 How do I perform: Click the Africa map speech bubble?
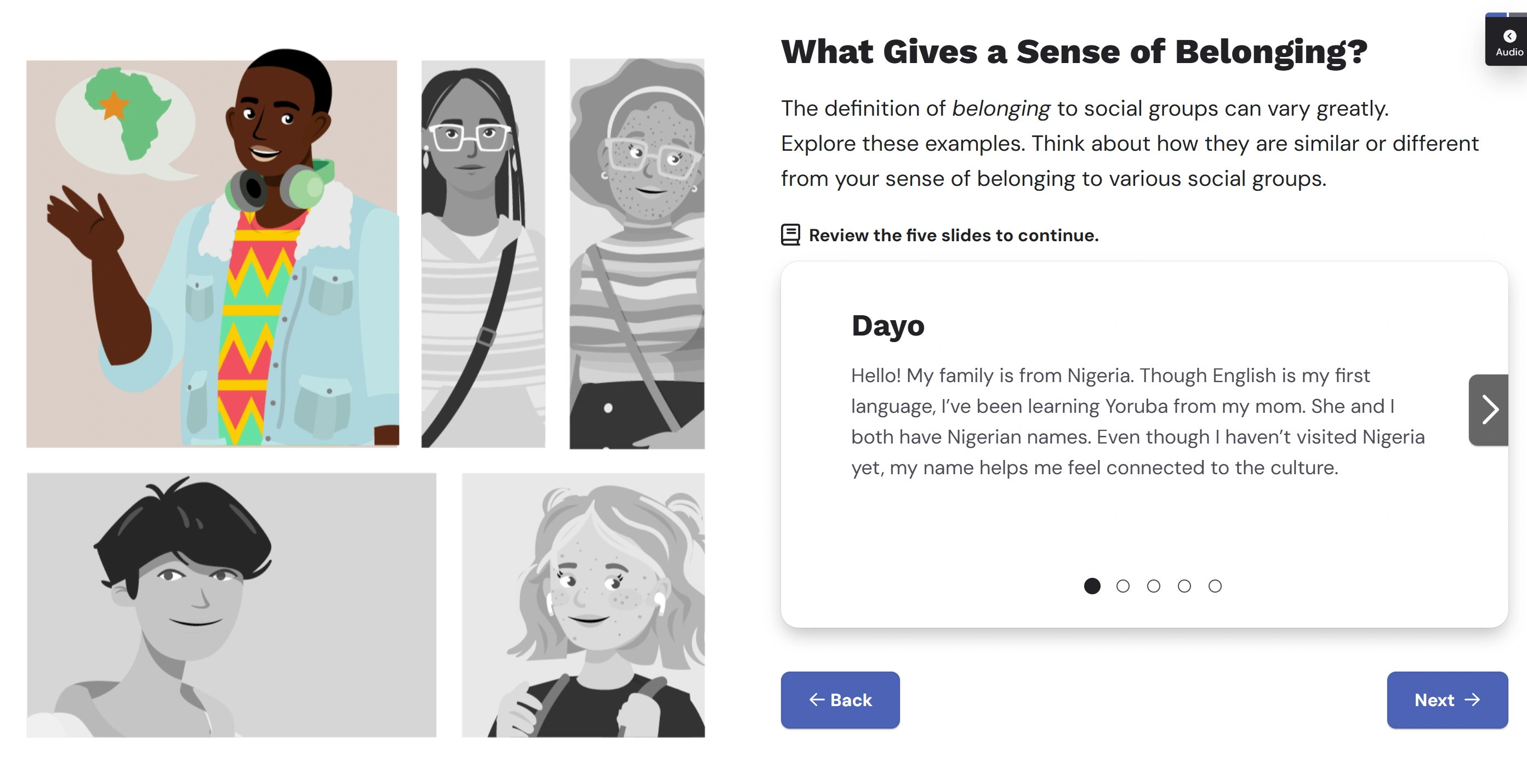coord(126,122)
